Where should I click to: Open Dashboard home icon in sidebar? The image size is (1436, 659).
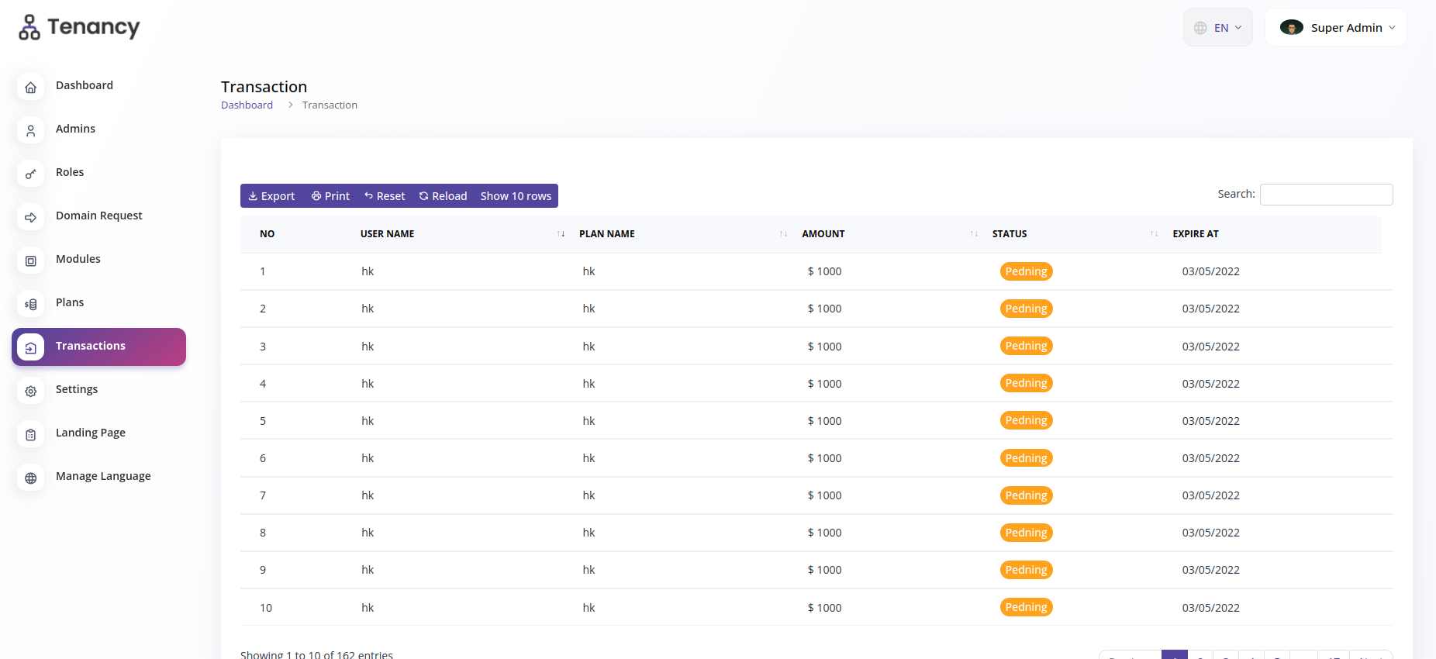click(x=31, y=88)
